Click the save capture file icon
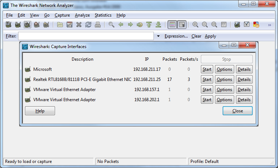 click(x=69, y=25)
